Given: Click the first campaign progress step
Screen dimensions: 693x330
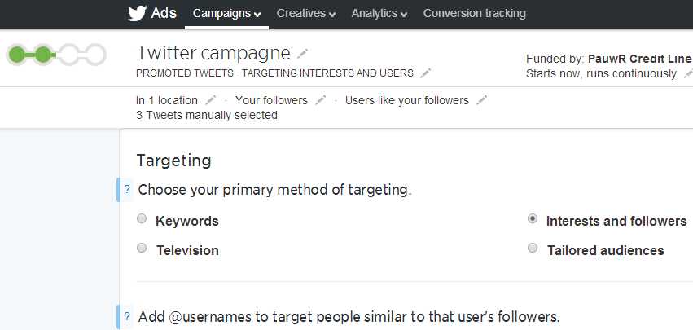Looking at the screenshot, I should point(17,55).
